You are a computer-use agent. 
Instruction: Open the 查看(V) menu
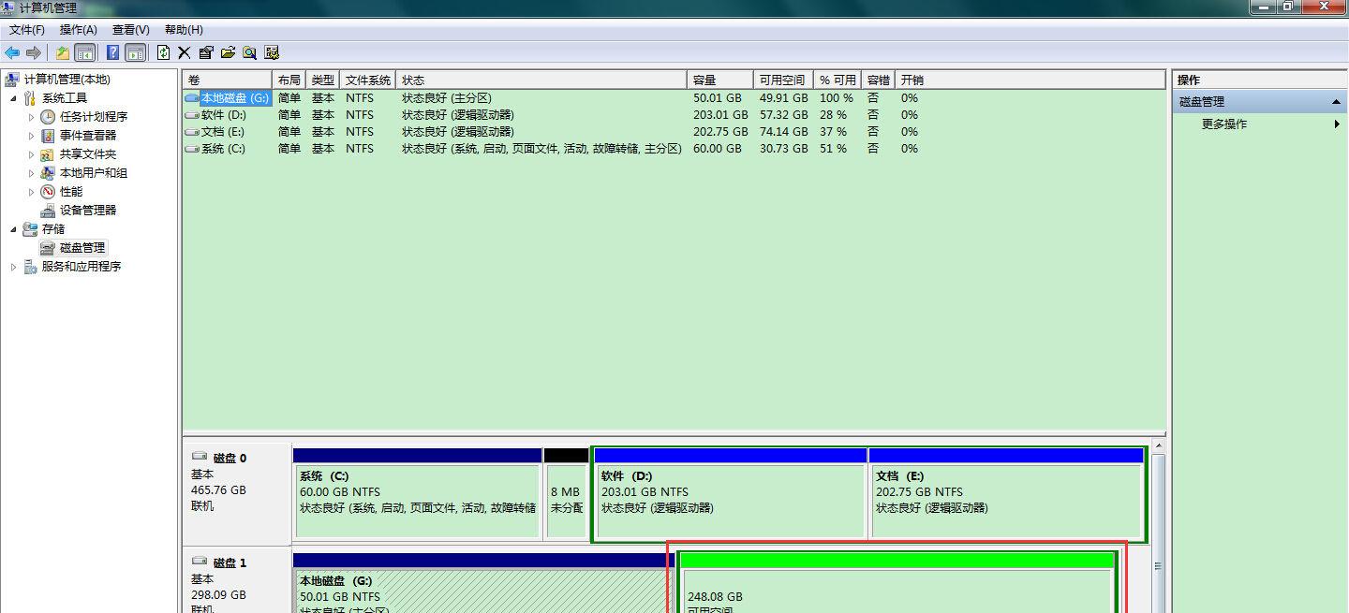pyautogui.click(x=130, y=30)
